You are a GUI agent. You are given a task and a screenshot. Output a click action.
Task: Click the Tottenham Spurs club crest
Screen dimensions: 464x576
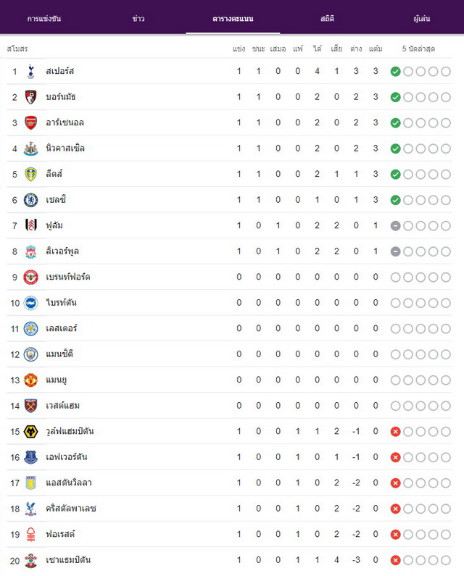[x=31, y=71]
